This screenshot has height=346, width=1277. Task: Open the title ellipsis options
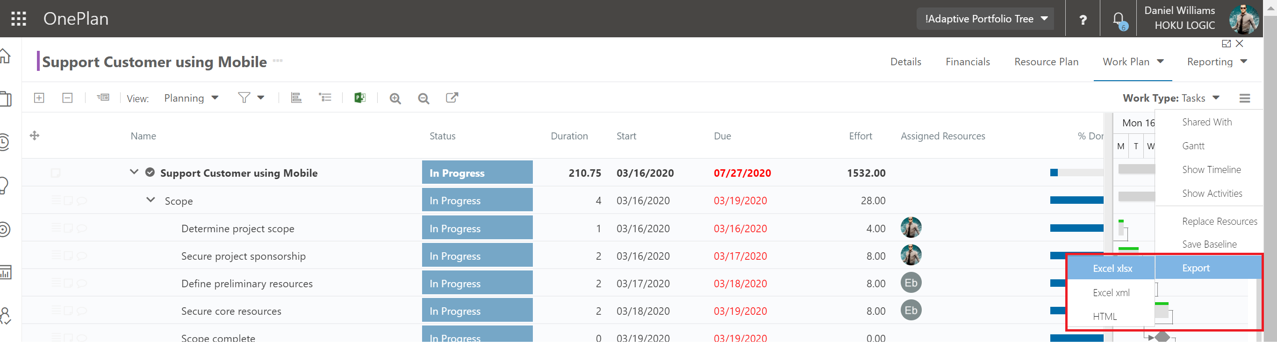tap(278, 61)
